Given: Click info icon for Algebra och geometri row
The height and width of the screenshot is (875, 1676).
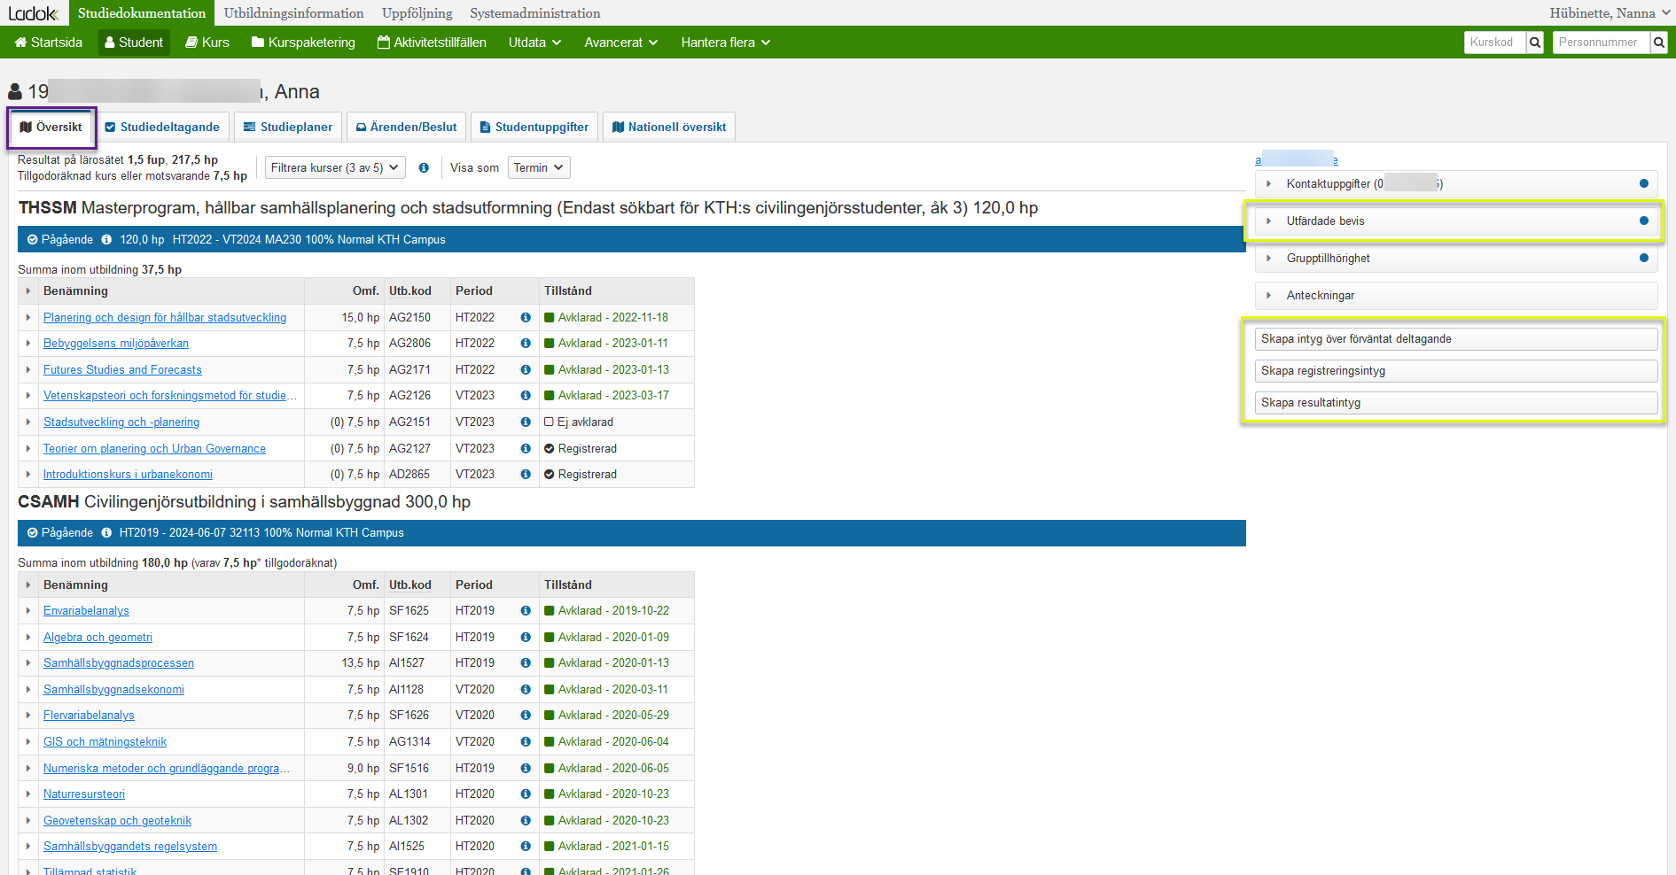Looking at the screenshot, I should point(526,637).
